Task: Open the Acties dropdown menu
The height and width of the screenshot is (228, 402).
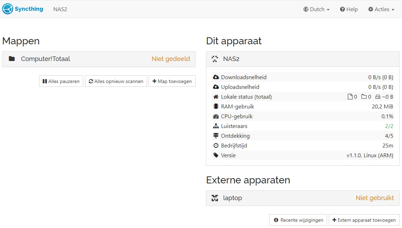Action: (x=381, y=9)
